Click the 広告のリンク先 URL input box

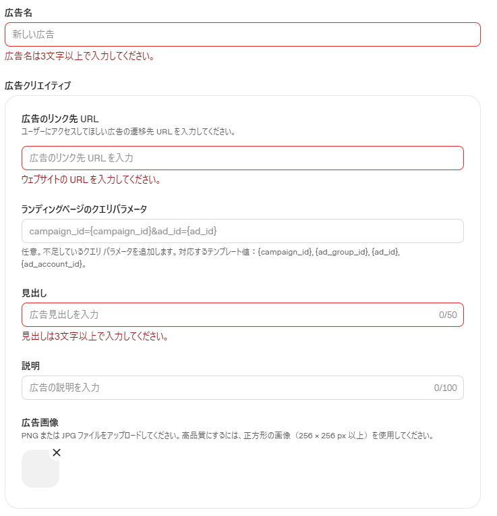pyautogui.click(x=243, y=158)
